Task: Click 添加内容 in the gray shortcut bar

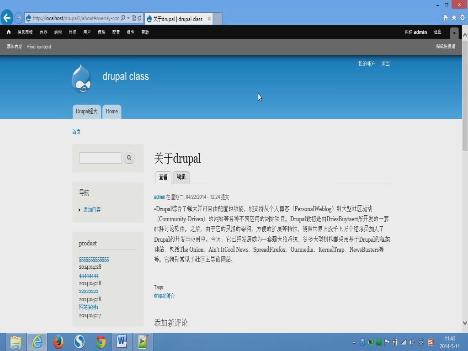Action: pyautogui.click(x=15, y=47)
